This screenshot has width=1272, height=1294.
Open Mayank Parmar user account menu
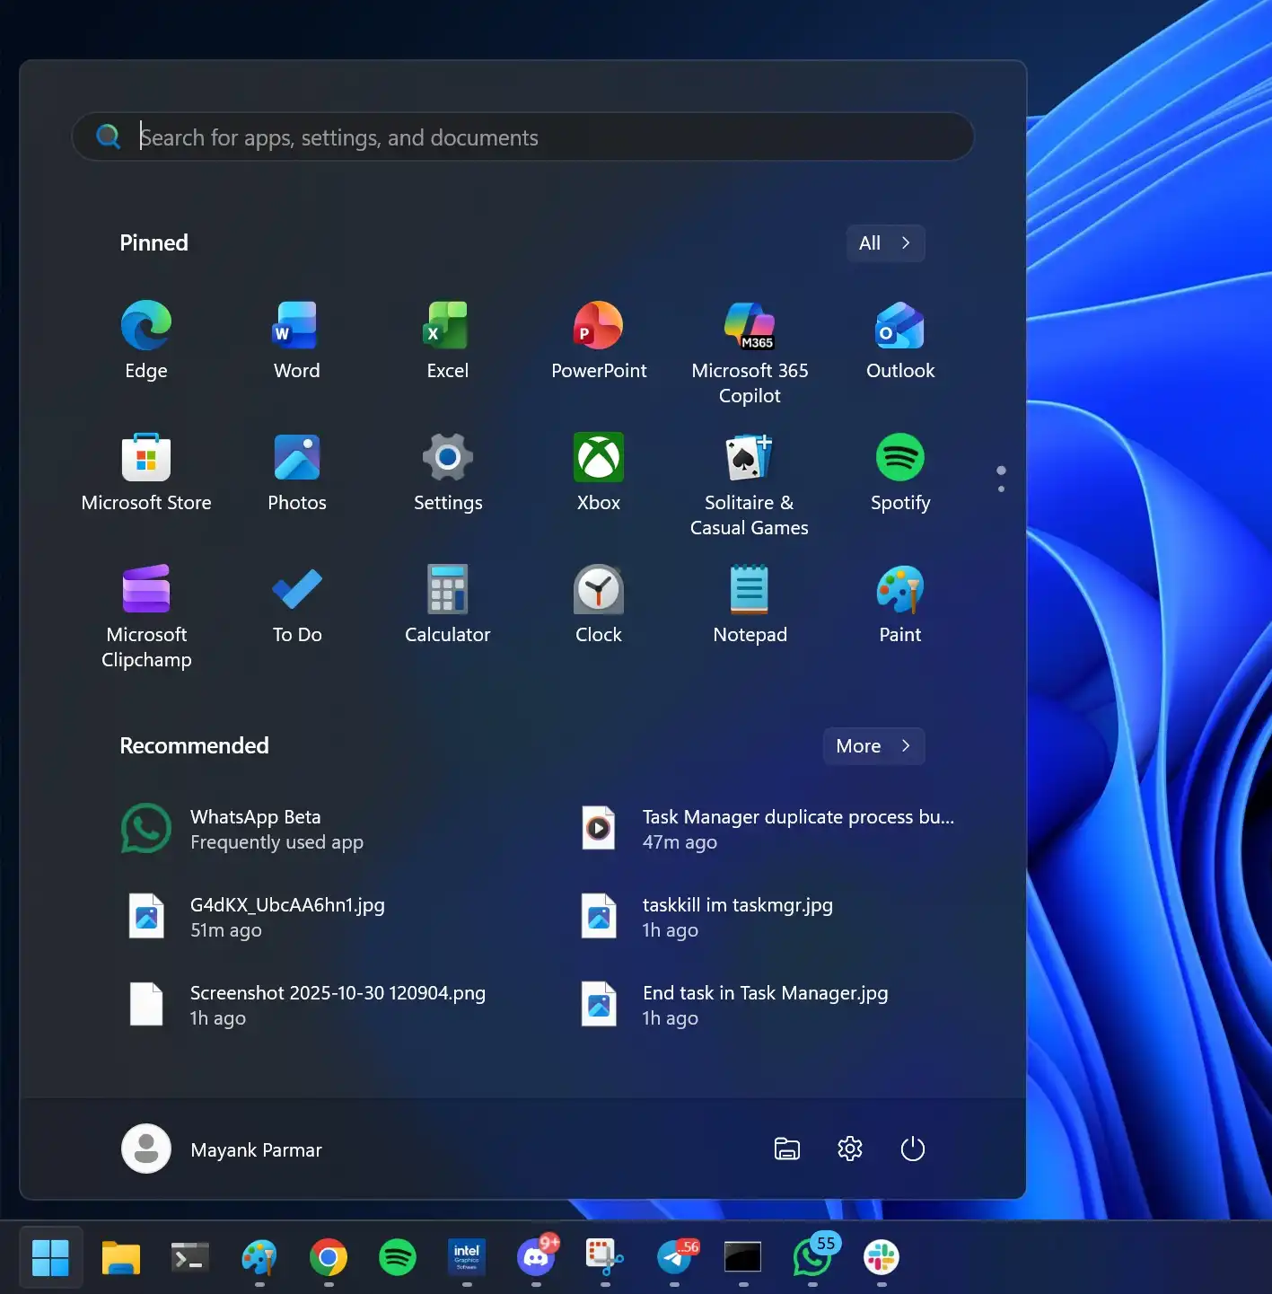click(222, 1149)
